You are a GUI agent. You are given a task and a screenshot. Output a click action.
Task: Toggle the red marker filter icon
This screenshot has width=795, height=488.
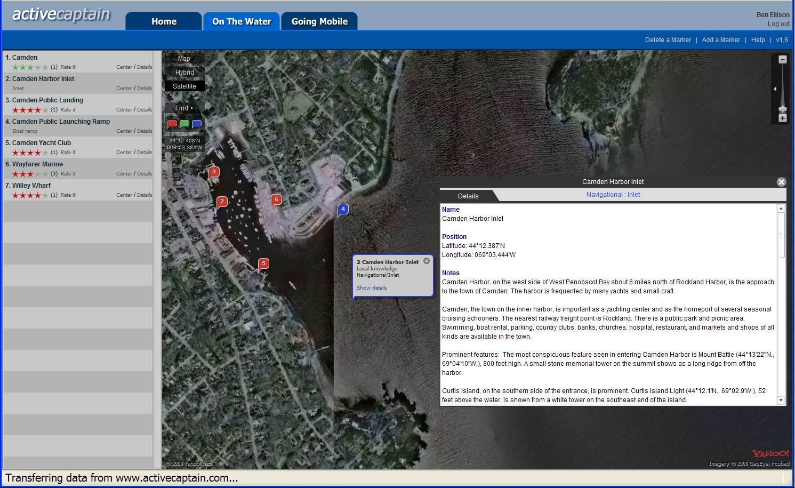172,124
